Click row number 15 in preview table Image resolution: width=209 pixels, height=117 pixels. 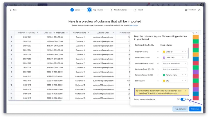click(x=11, y=98)
